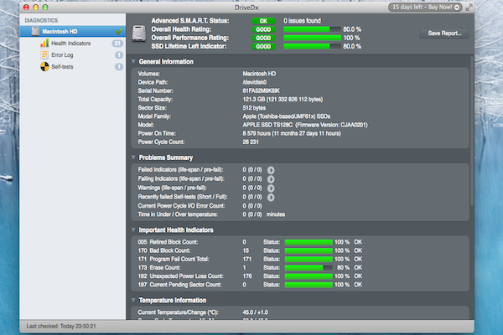503x335 pixels.
Task: Collapse the Important Health Indicators section
Action: click(133, 229)
